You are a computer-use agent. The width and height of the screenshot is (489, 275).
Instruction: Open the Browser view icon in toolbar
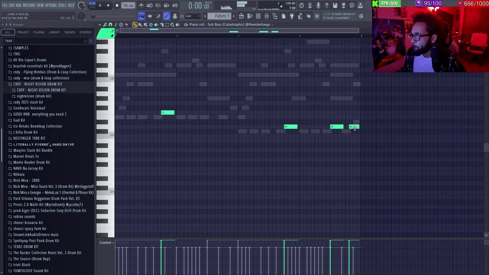275,16
